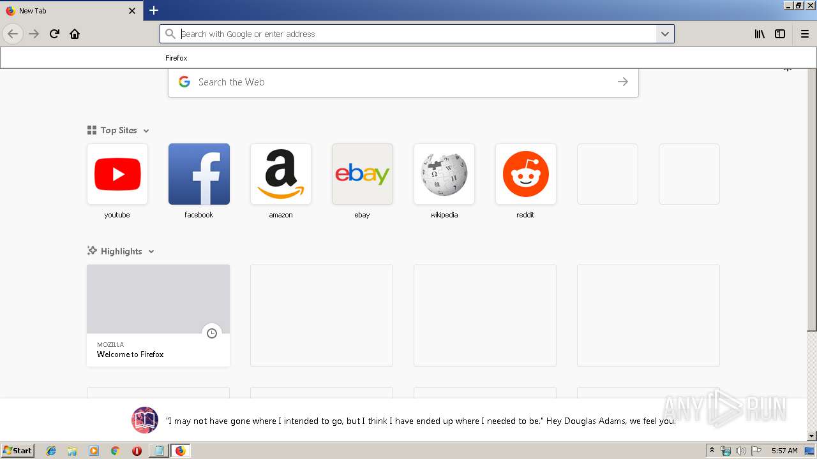
Task: Go forward using the forward arrow
Action: click(34, 34)
